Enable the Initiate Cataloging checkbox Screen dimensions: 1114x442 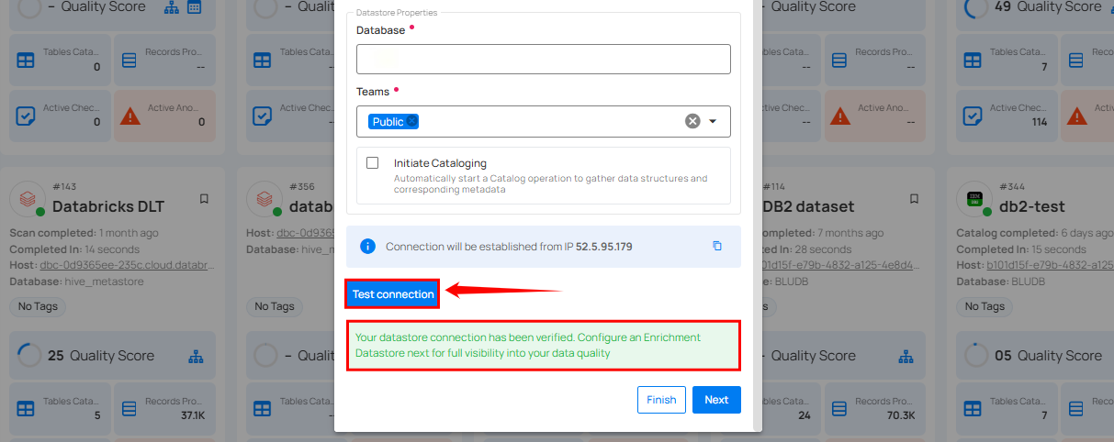[372, 163]
